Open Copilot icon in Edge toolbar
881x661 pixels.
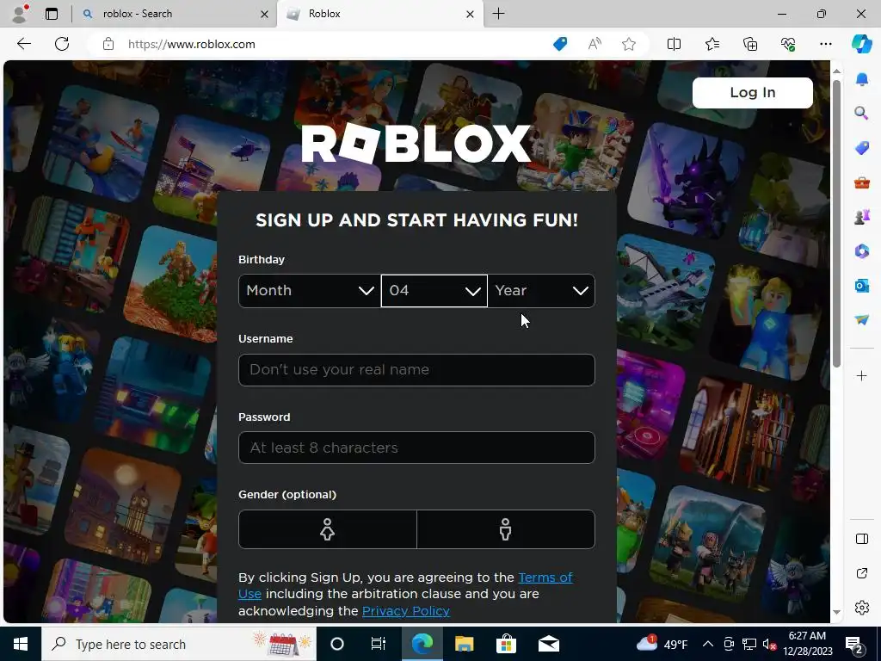(861, 44)
